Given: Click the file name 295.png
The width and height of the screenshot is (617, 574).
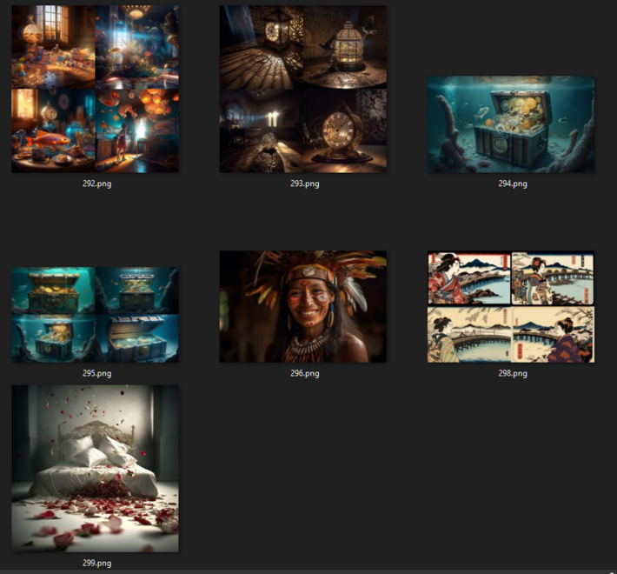Looking at the screenshot, I should click(96, 374).
